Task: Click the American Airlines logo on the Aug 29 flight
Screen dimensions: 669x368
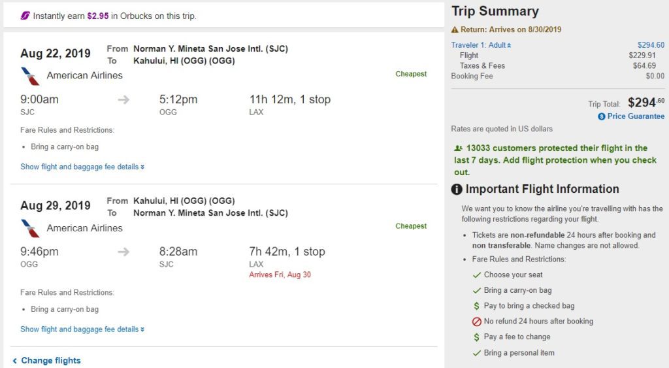Action: coord(30,228)
